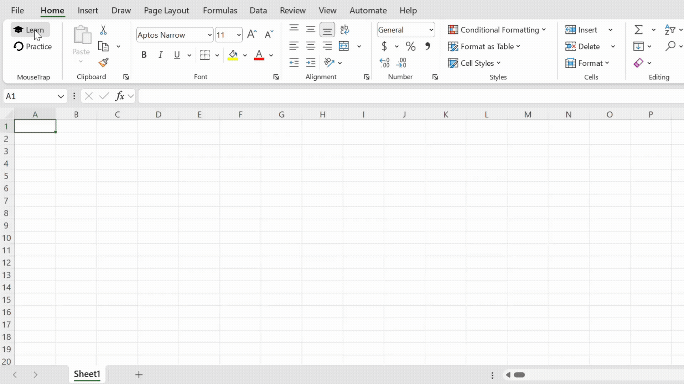Click the Wrap Text icon
This screenshot has width=684, height=384.
[x=344, y=30]
